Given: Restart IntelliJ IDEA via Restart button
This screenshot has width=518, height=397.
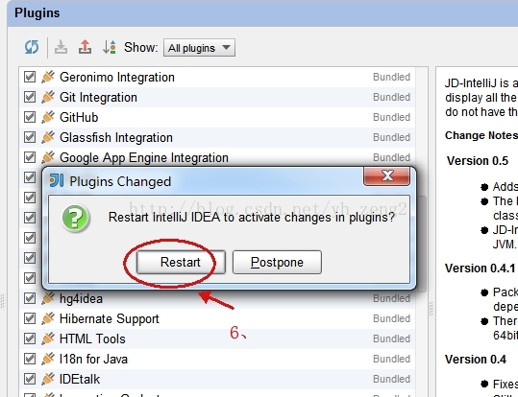Looking at the screenshot, I should [181, 262].
